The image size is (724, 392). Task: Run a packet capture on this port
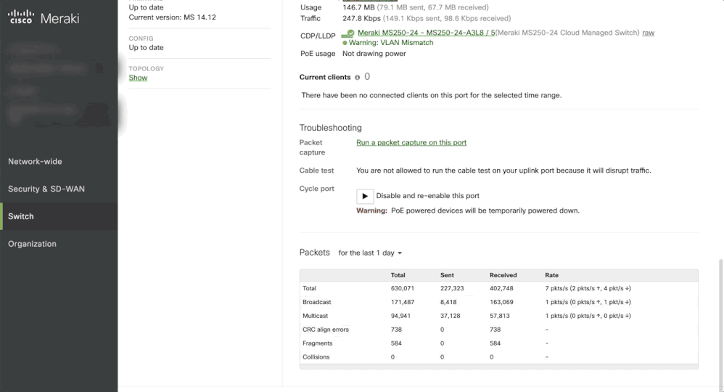(411, 142)
